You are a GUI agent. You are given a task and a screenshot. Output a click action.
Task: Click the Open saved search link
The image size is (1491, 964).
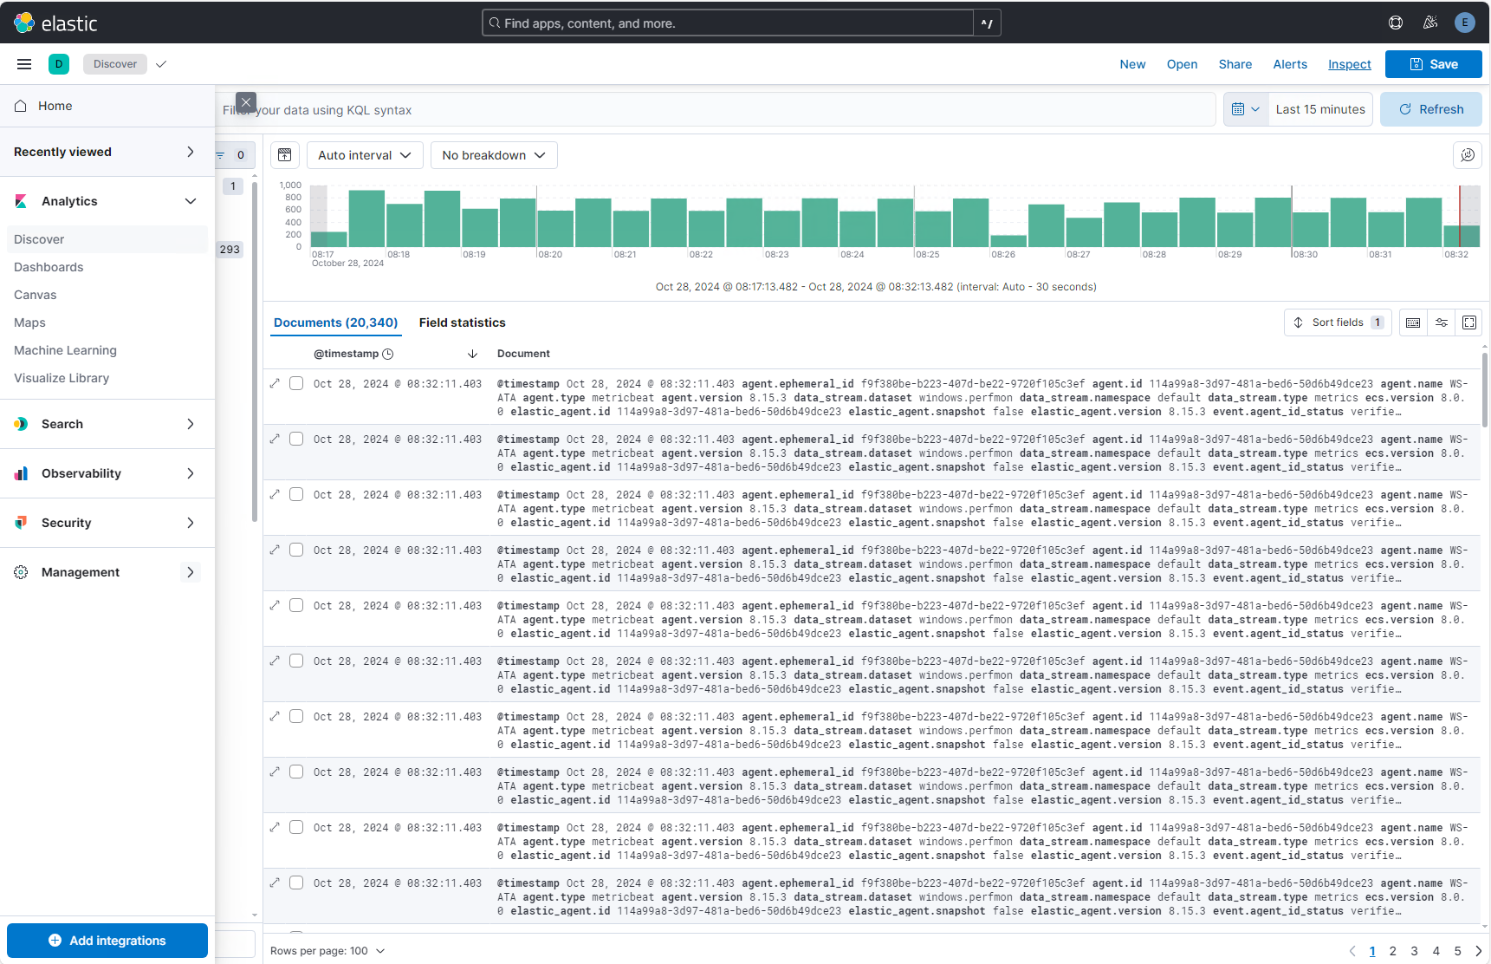(x=1182, y=64)
